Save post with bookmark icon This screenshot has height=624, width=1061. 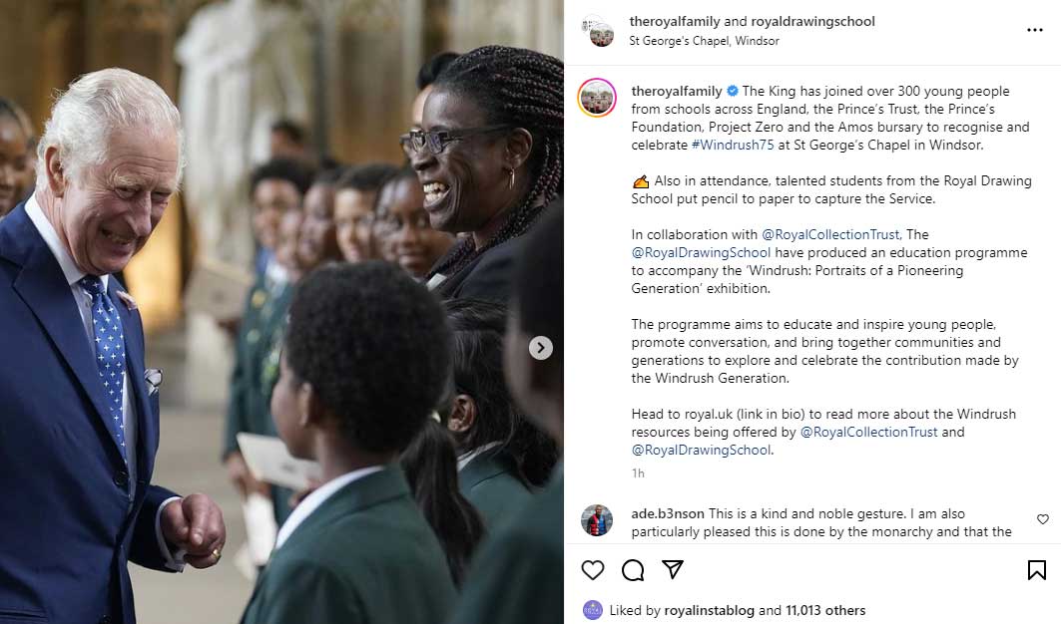tap(1036, 570)
